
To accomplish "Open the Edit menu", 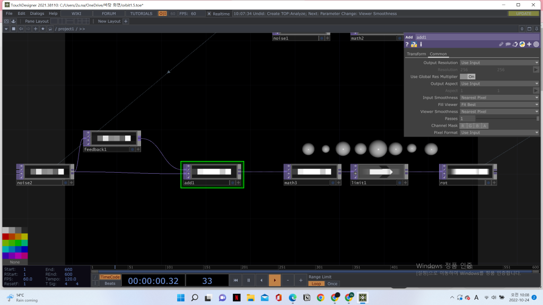I will pos(21,13).
